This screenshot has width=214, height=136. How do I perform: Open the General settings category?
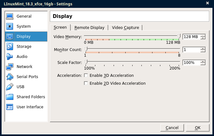click(26, 16)
